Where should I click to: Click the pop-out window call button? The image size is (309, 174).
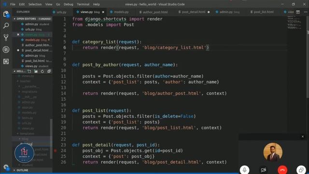click(301, 170)
